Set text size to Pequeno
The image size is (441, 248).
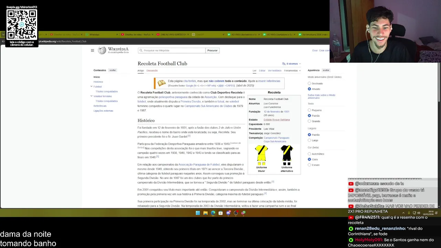(x=309, y=110)
